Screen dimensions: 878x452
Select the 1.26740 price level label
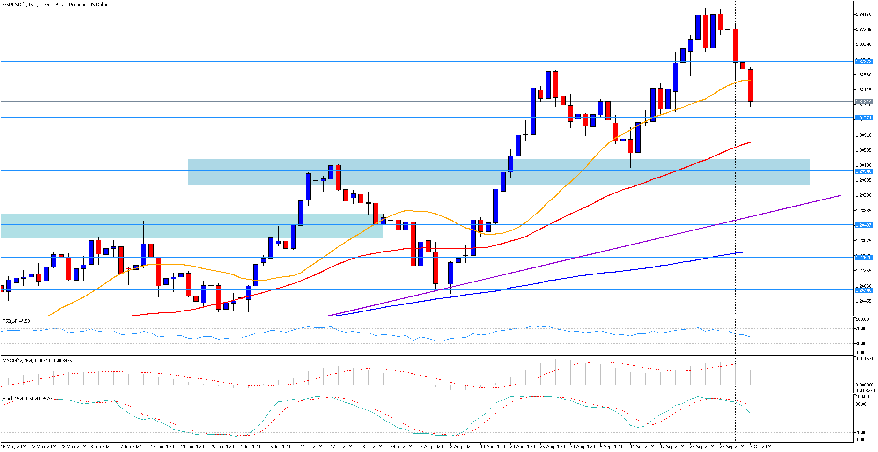coord(863,290)
